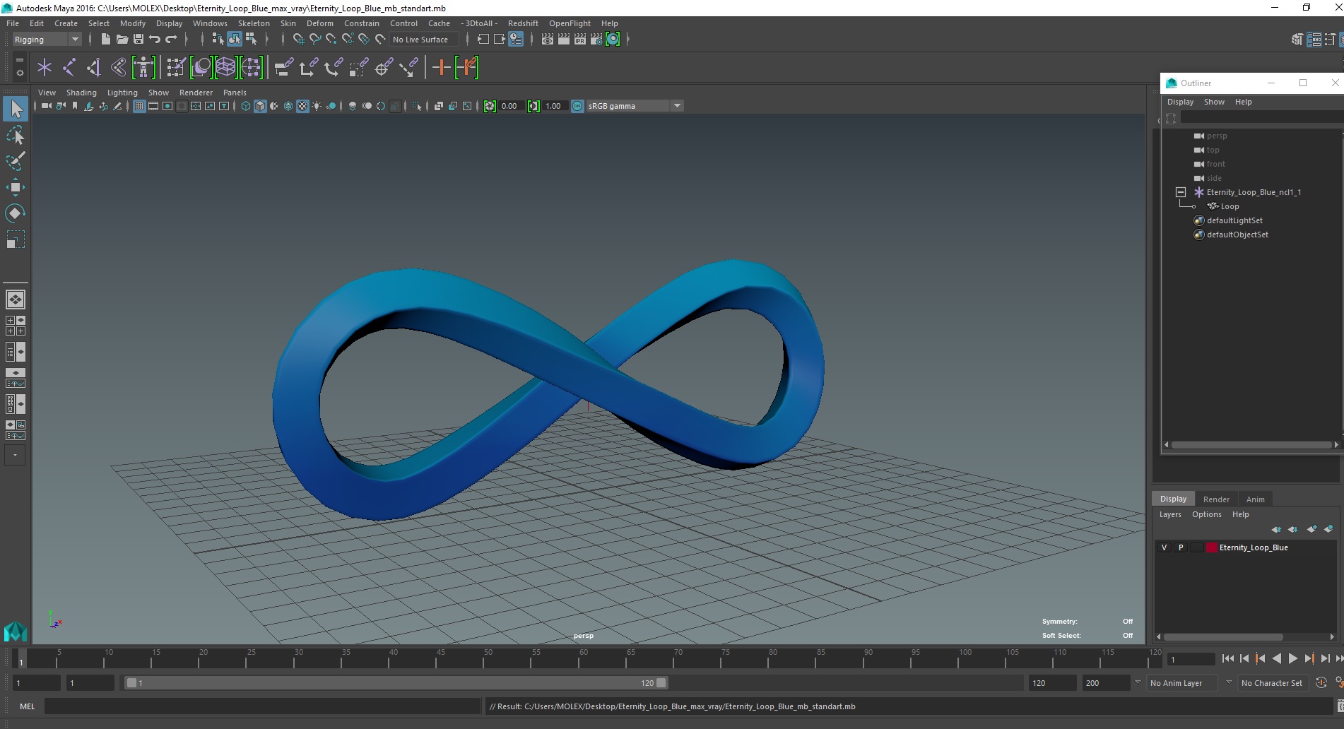
Task: Activate the Scale tool in toolbox
Action: pyautogui.click(x=16, y=239)
